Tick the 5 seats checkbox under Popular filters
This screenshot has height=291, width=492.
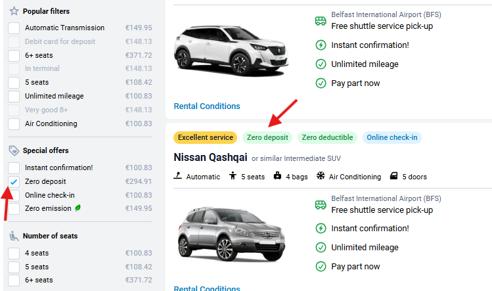[x=14, y=83]
